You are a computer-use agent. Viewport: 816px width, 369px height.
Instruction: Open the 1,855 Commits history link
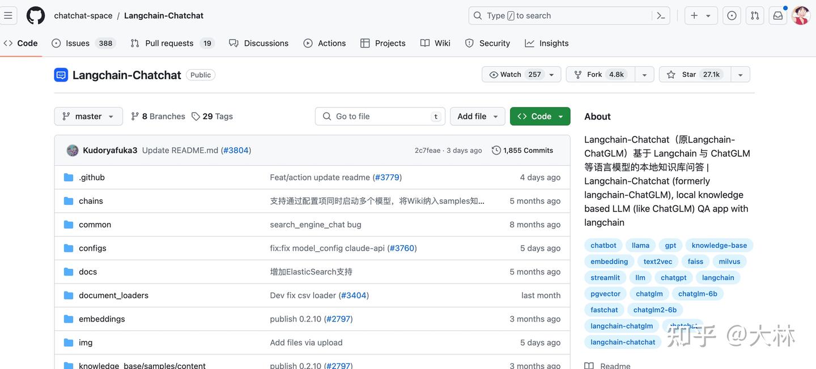click(x=522, y=151)
